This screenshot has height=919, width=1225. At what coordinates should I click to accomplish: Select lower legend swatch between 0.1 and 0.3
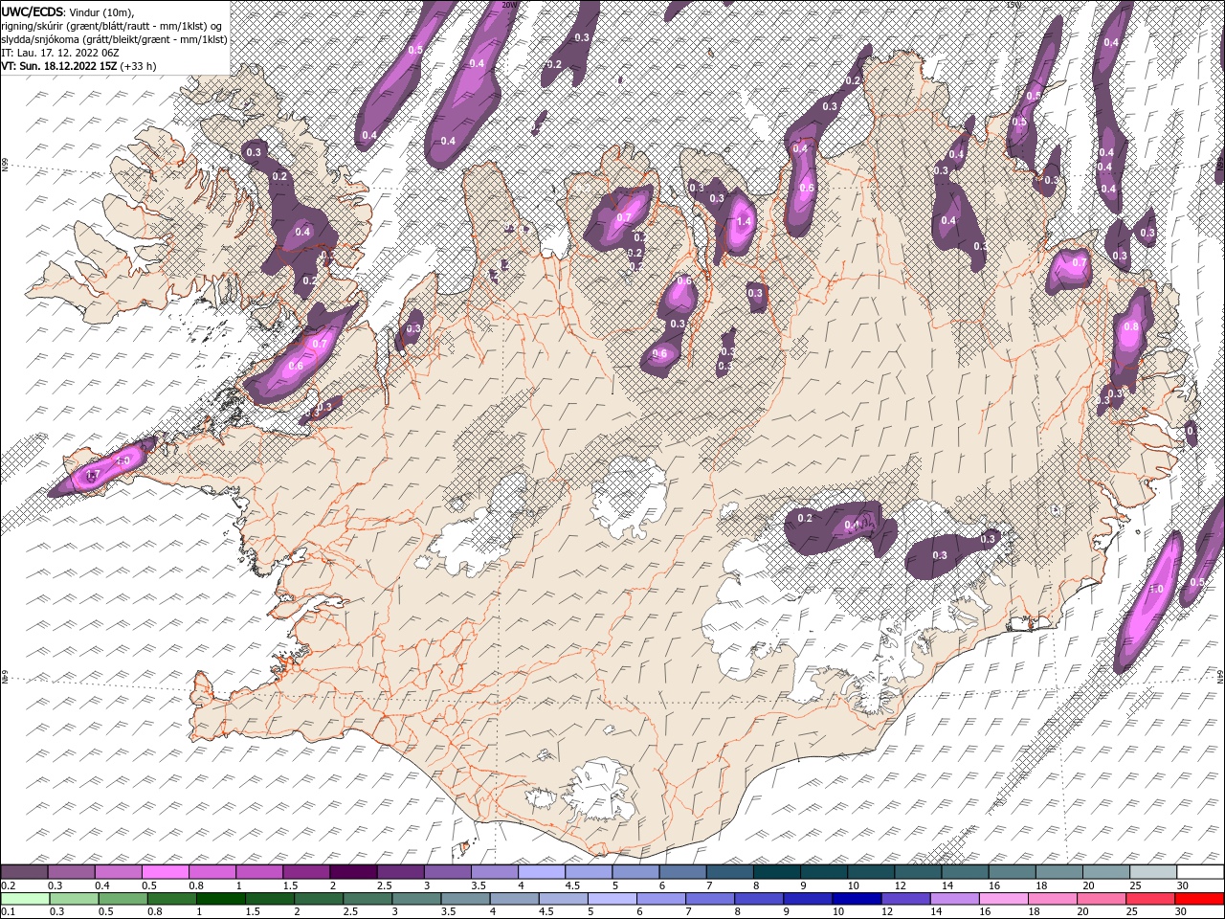pyautogui.click(x=25, y=899)
